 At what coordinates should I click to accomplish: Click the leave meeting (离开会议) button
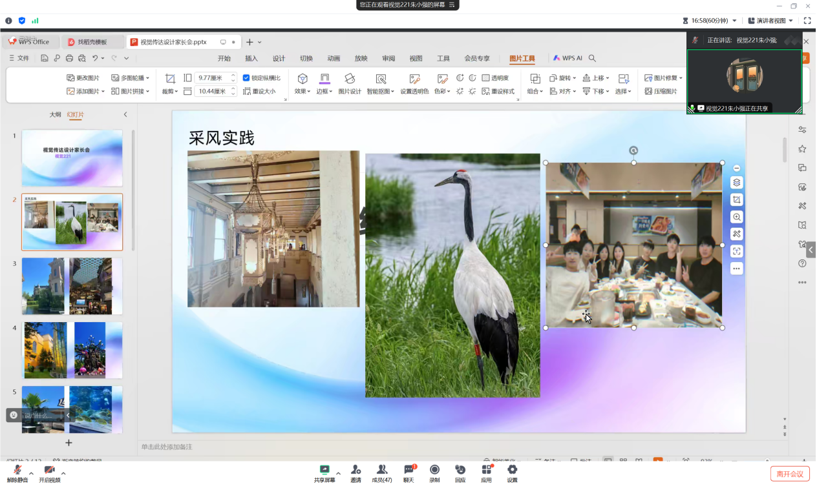[x=789, y=474]
